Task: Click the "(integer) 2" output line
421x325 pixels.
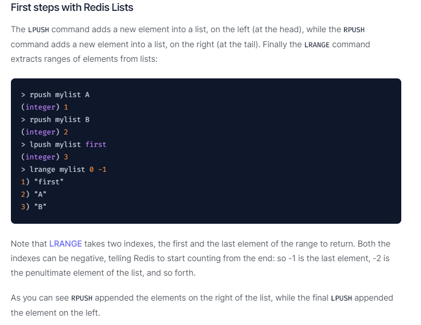Action: pos(45,132)
